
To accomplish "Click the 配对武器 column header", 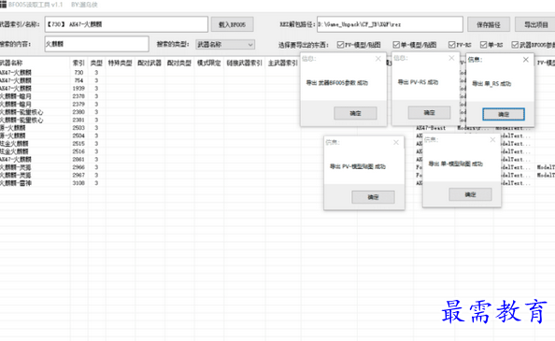I will pos(149,63).
